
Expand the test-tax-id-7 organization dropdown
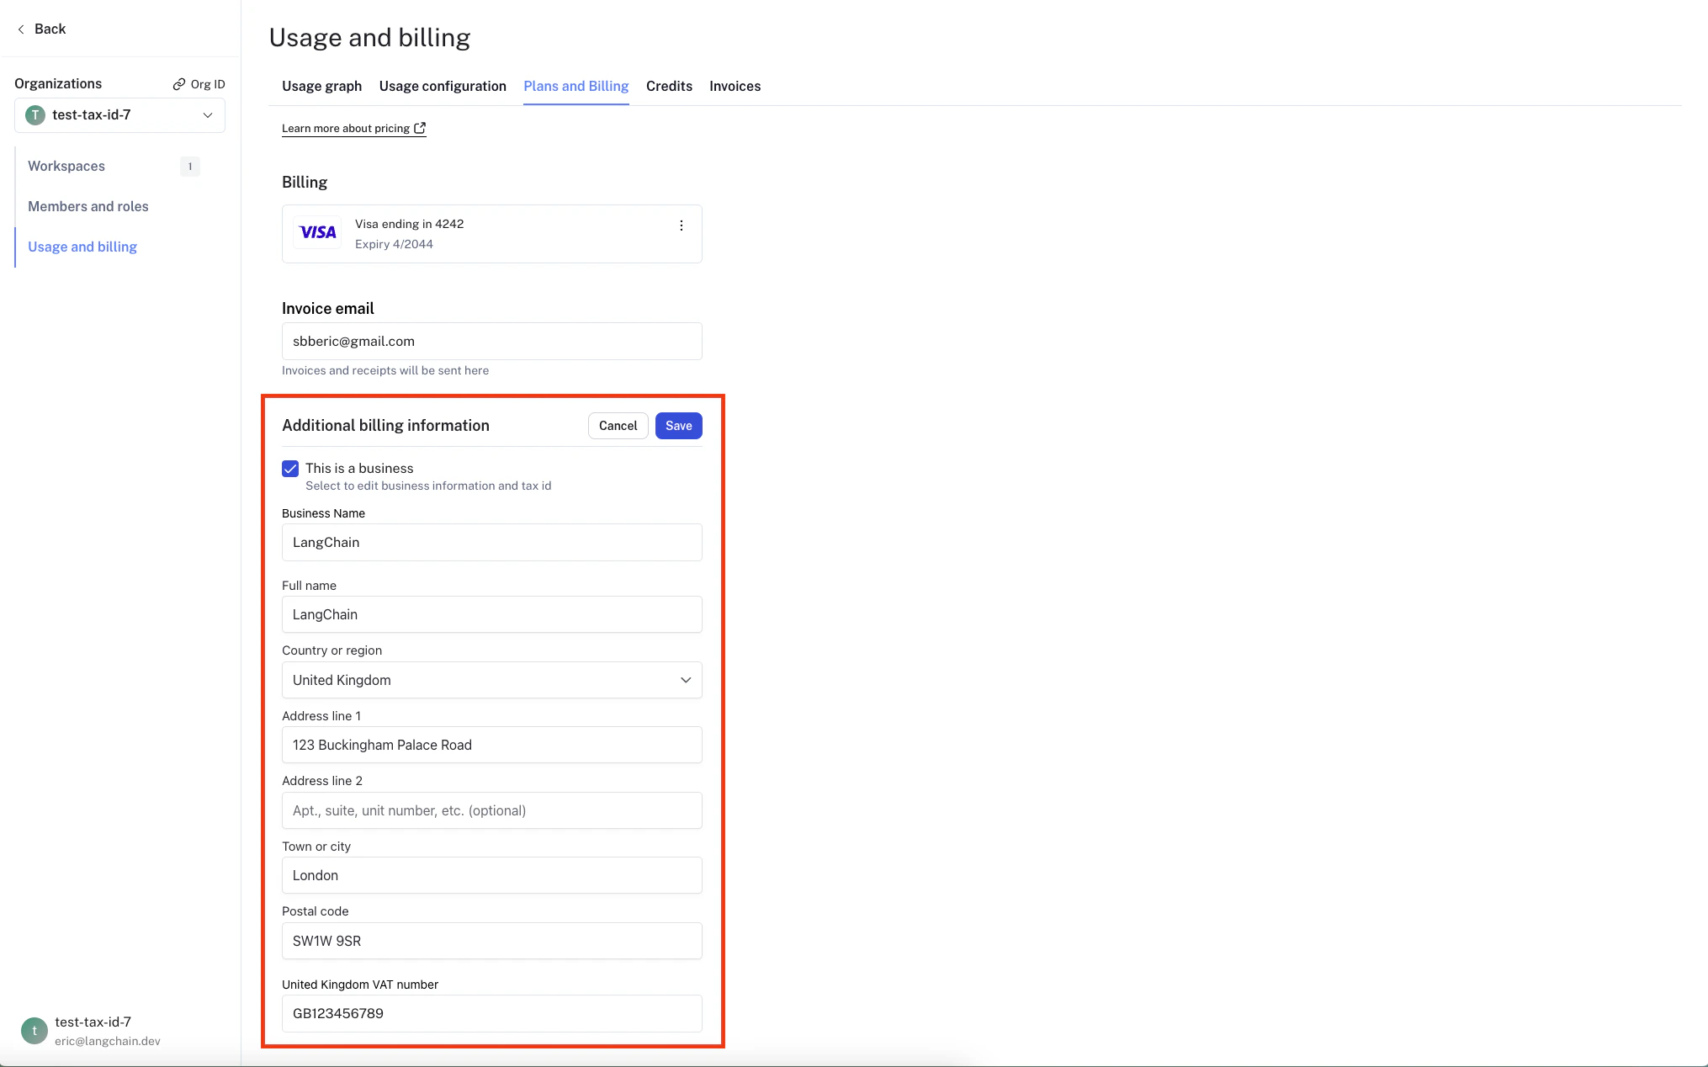click(x=208, y=115)
